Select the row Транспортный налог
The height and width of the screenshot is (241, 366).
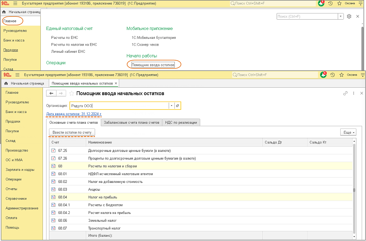[x=201, y=228]
